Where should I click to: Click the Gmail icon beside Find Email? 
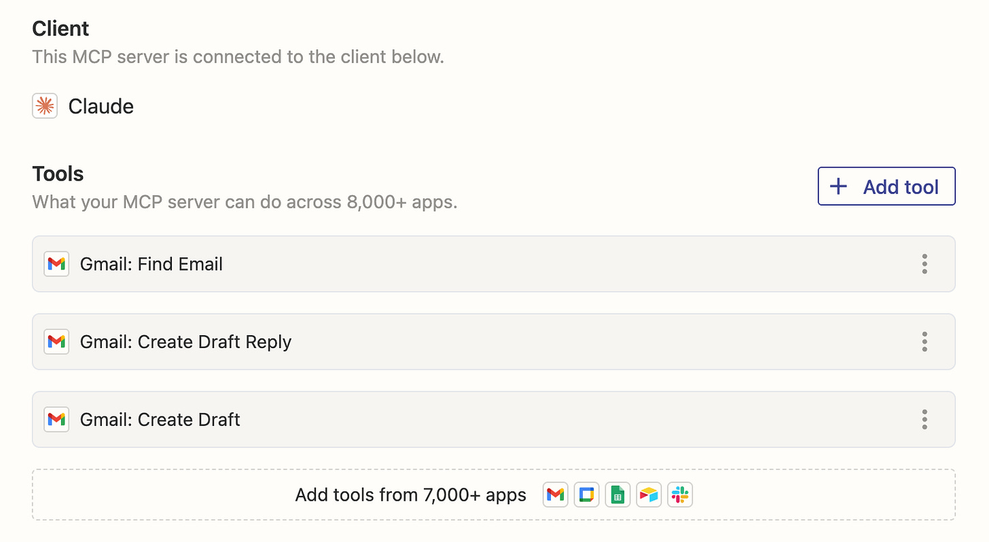click(x=56, y=264)
